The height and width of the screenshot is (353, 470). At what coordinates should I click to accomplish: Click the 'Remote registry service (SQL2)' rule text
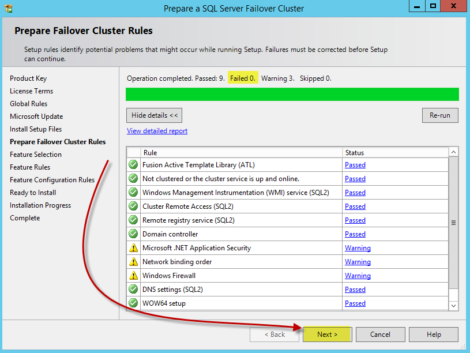pyautogui.click(x=188, y=220)
